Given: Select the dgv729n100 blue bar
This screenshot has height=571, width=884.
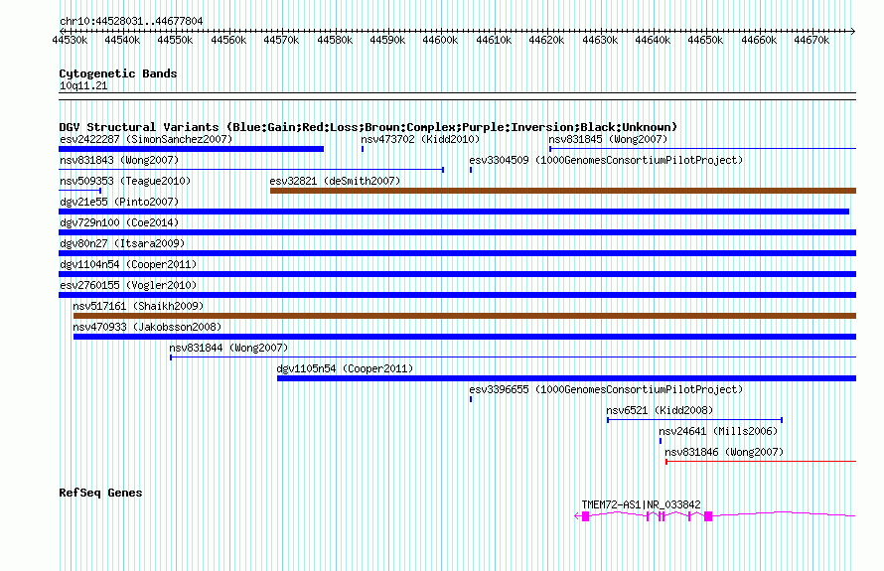Looking at the screenshot, I should [457, 232].
